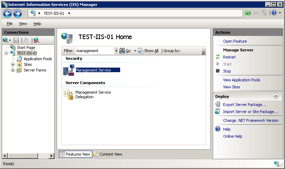This screenshot has height=169, width=285.
Task: Open the File menu
Action: 10,24
